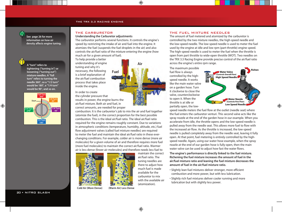Click the '1/4 Turn 90°' purple label
The image size is (282, 212).
click(x=56, y=110)
